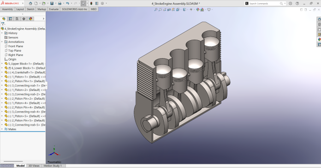The image size is (321, 168).
Task: Click Dynamic Annotation Views icon
Action: pos(173,9)
